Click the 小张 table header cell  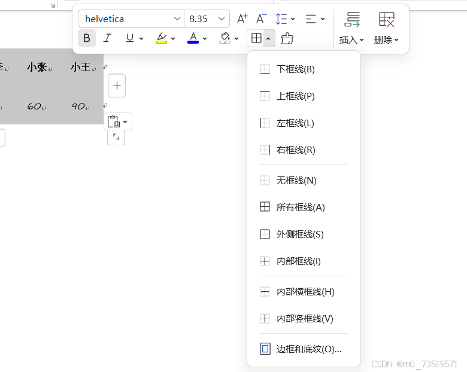(37, 67)
